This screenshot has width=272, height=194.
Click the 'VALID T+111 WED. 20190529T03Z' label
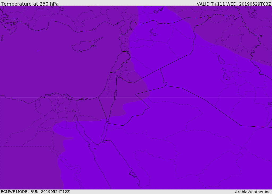[234, 4]
